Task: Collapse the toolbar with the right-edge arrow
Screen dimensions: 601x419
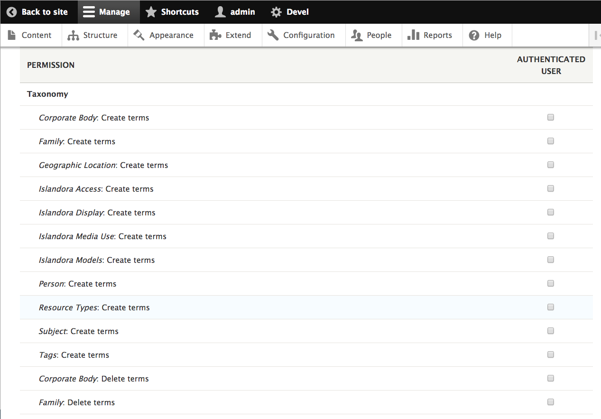Action: (595, 35)
